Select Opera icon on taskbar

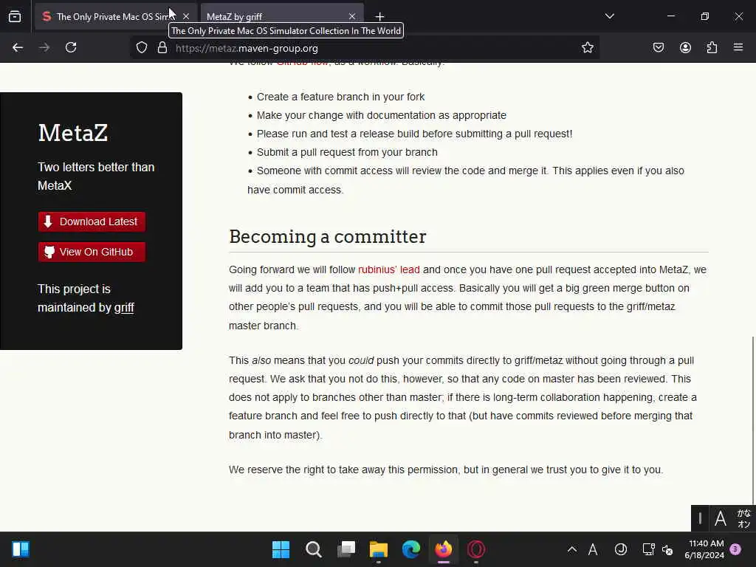click(476, 549)
